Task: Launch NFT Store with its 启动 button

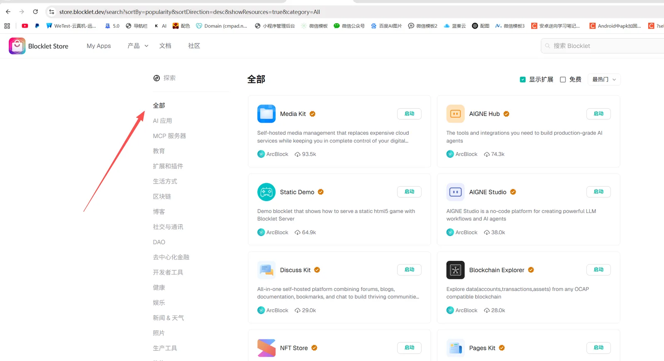Action: (409, 348)
